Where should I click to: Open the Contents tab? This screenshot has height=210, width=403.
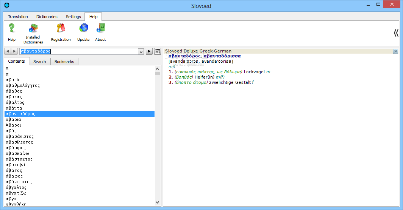tap(16, 61)
